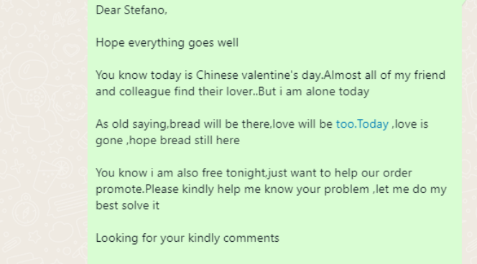Click the chat wallpaper left of the bubble
The height and width of the screenshot is (264, 477).
[44, 132]
